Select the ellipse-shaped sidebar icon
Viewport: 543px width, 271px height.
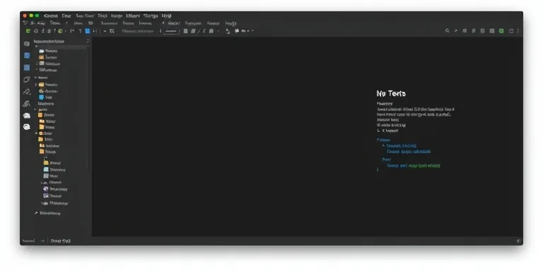[x=27, y=80]
